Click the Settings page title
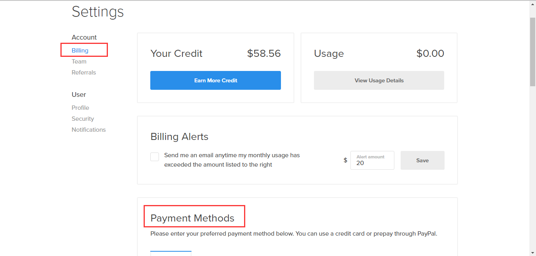Viewport: 536px width, 256px height. click(x=98, y=12)
